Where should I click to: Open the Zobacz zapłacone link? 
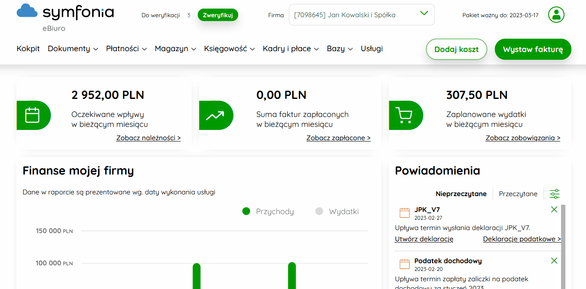tap(338, 138)
